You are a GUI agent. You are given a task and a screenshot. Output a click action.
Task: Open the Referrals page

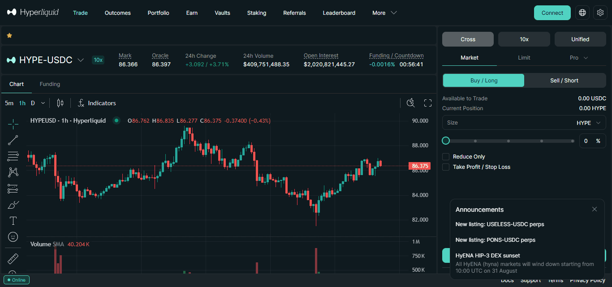(x=294, y=13)
